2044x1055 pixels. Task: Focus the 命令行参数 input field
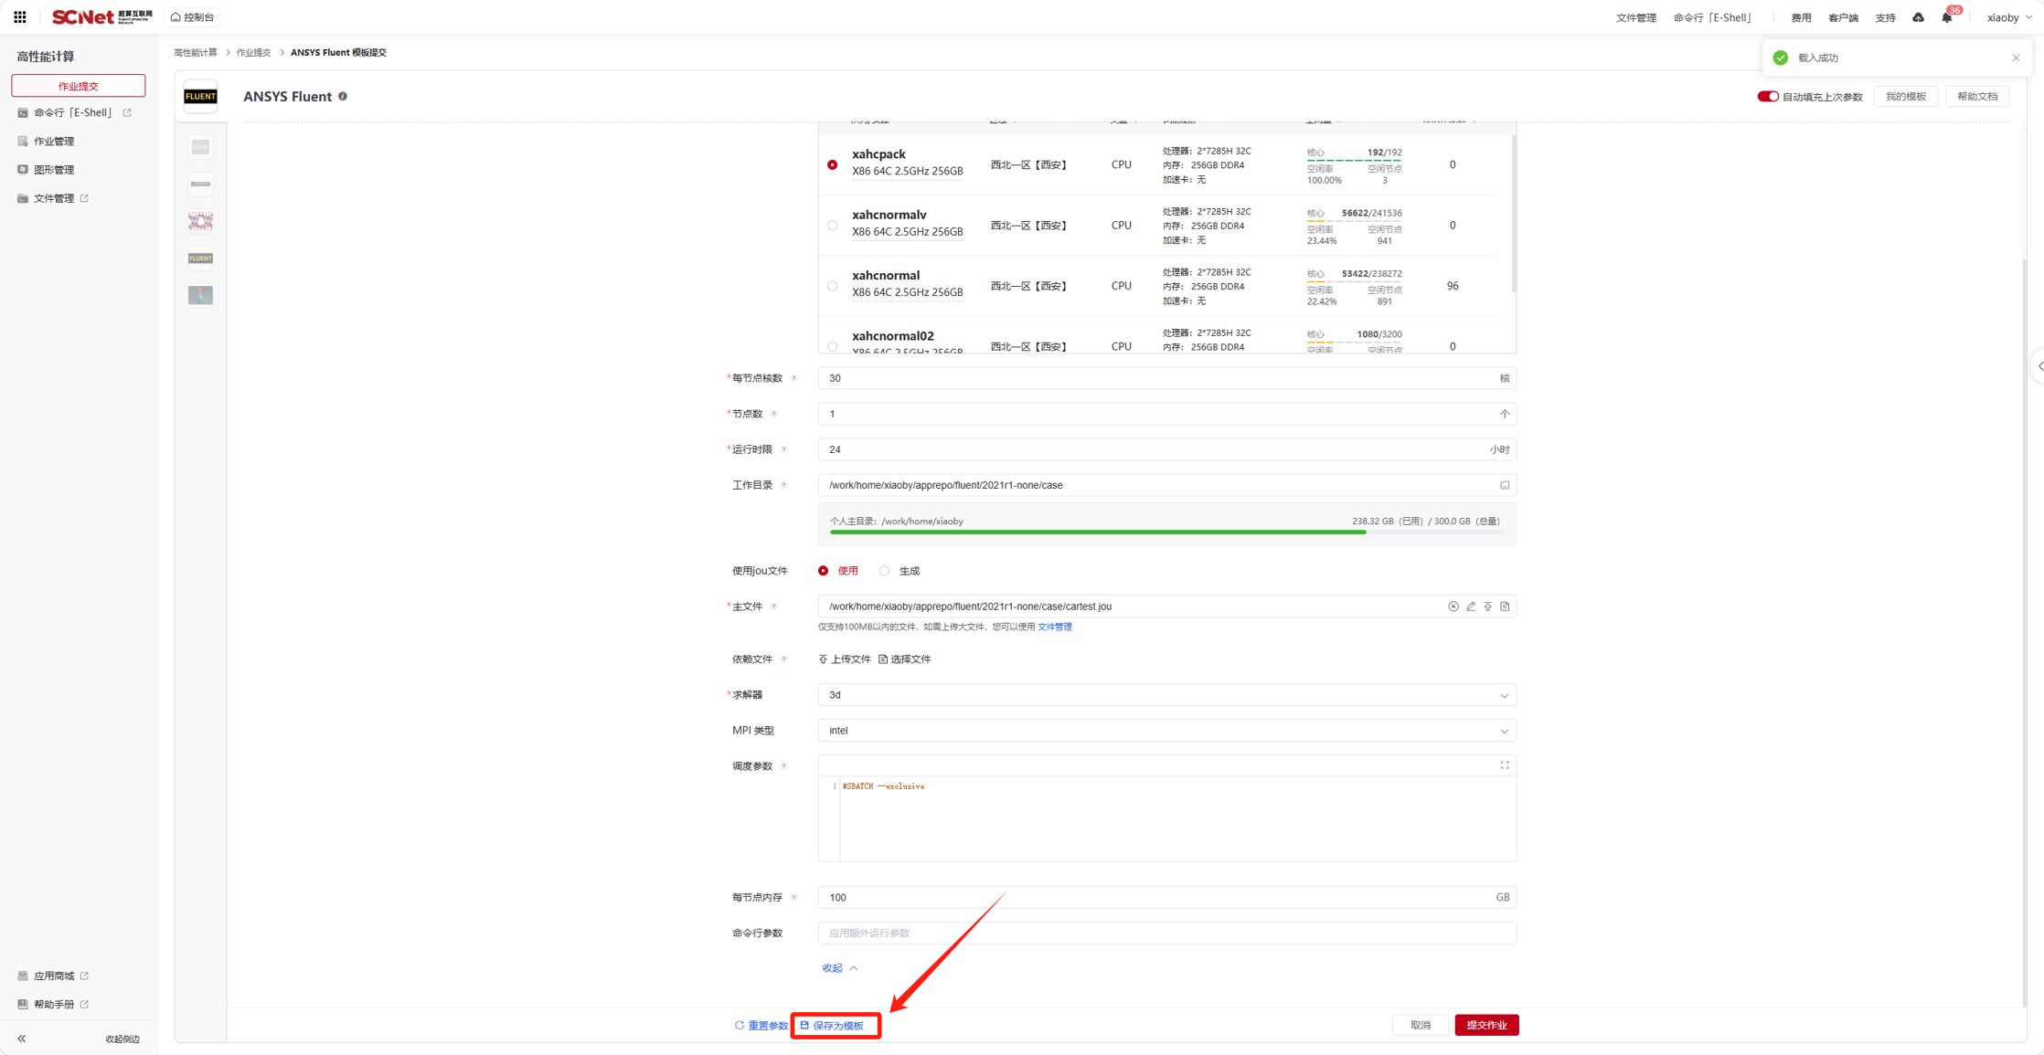coord(1167,933)
